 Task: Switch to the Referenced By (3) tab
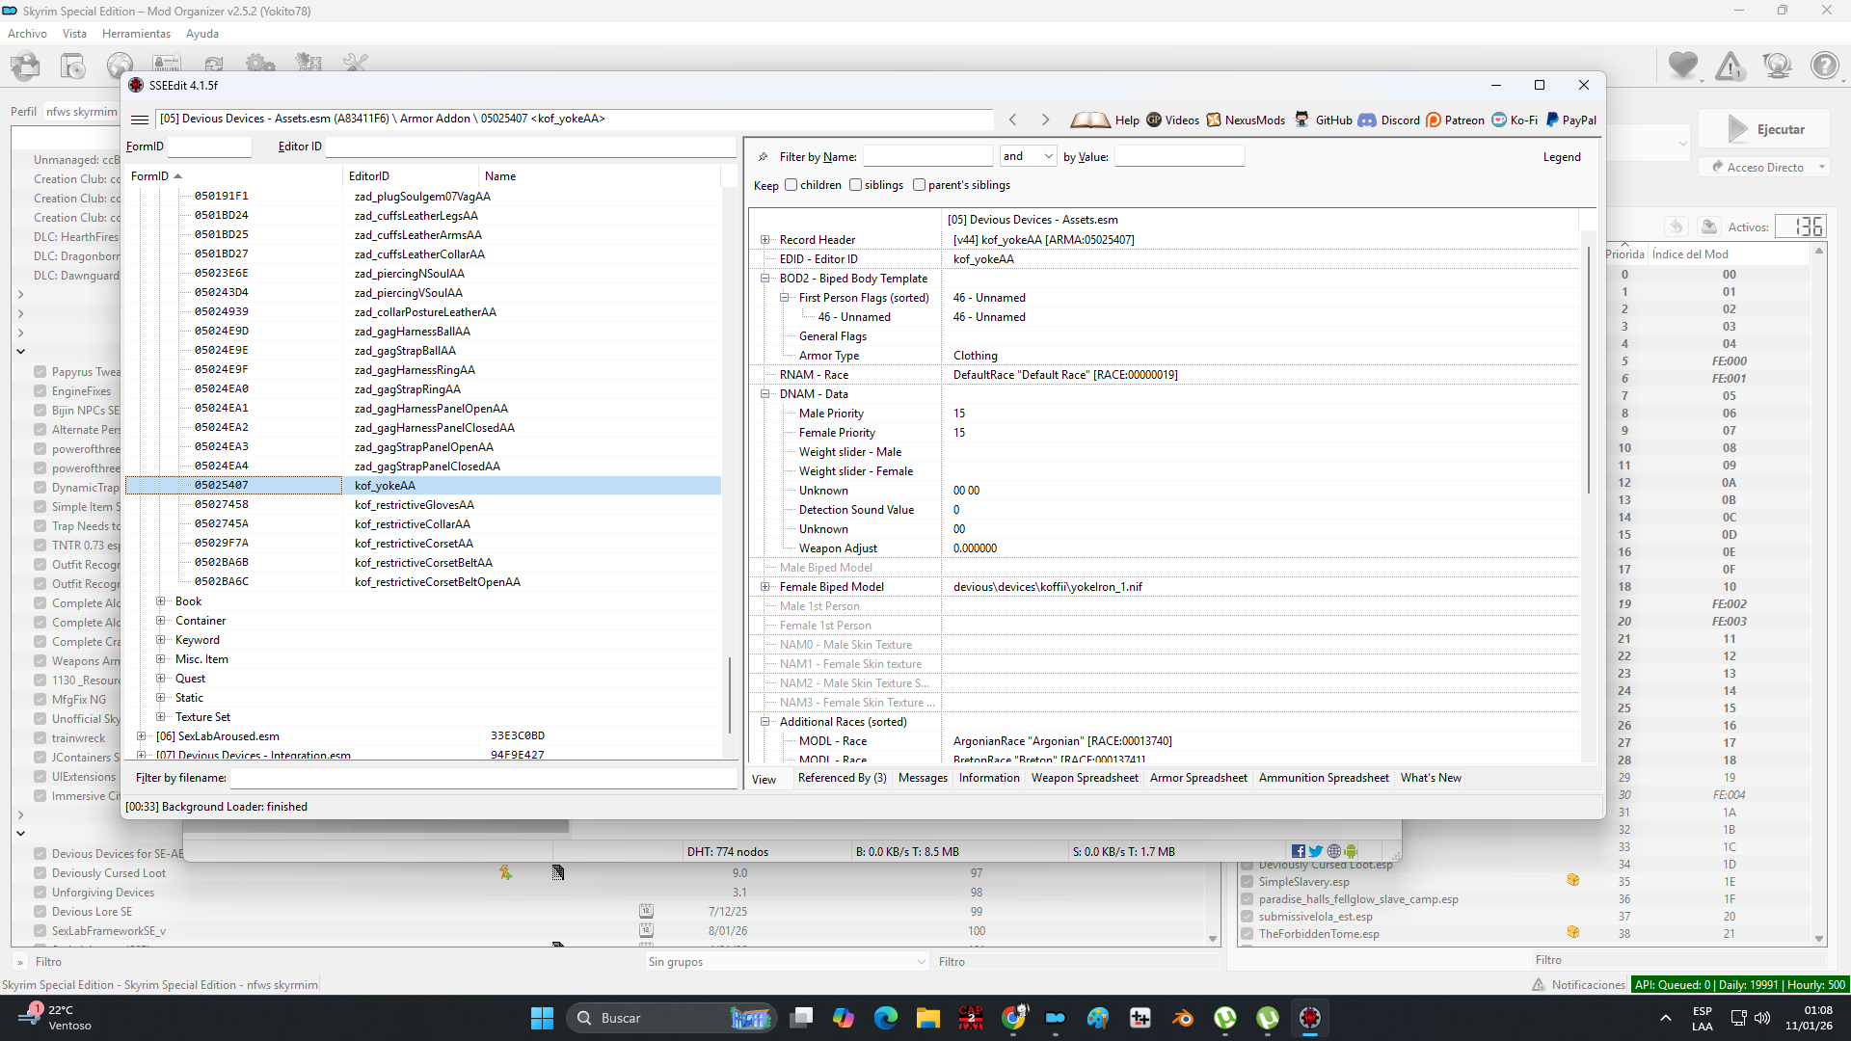pyautogui.click(x=842, y=779)
